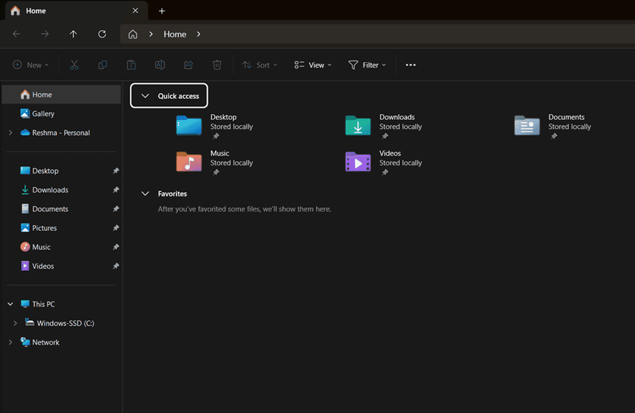Click the Share icon in toolbar
Viewport: 635px width, 413px height.
pos(189,65)
